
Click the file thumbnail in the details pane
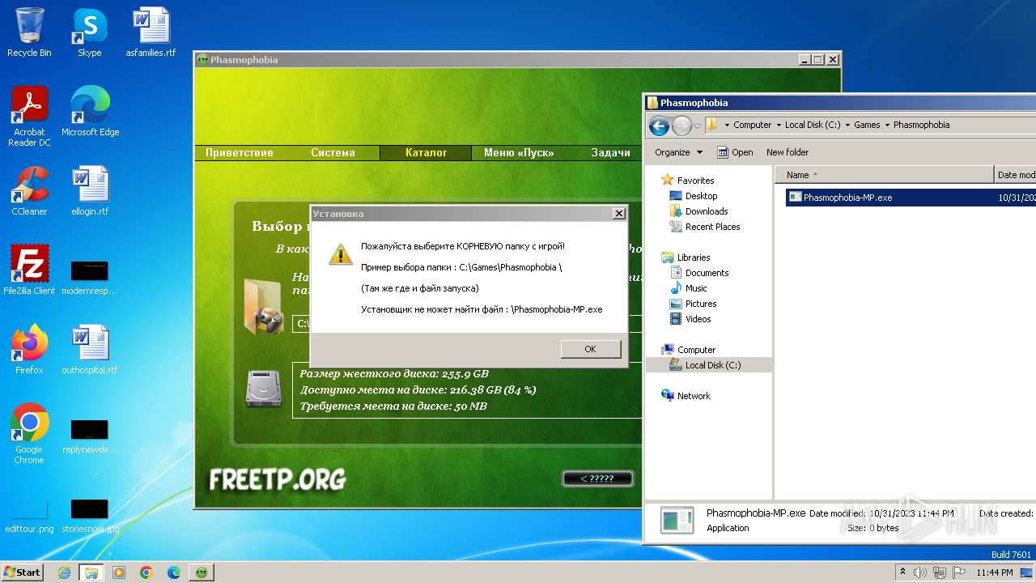coord(677,520)
